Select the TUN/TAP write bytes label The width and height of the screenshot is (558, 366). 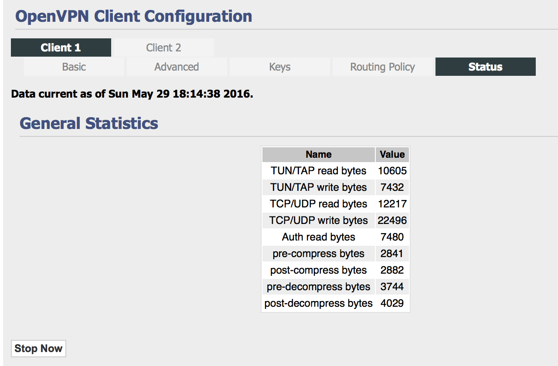click(x=319, y=187)
